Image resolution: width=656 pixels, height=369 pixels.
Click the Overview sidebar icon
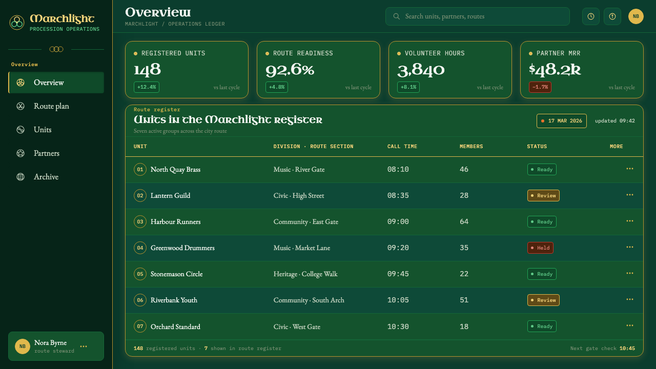[20, 83]
